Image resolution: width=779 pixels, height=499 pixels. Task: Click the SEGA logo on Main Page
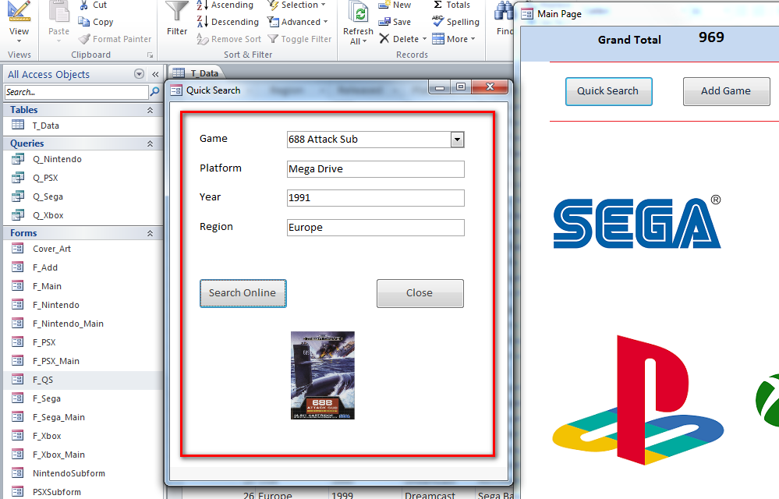[637, 222]
